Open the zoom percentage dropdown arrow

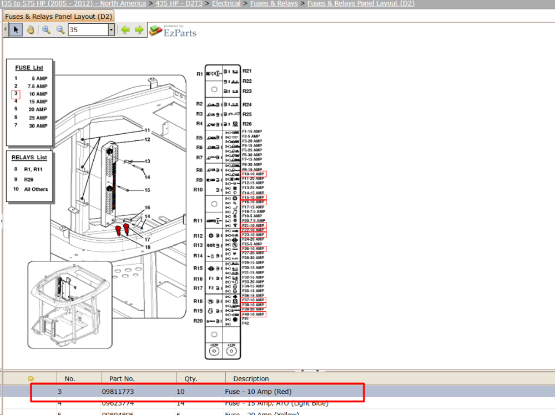tap(111, 30)
